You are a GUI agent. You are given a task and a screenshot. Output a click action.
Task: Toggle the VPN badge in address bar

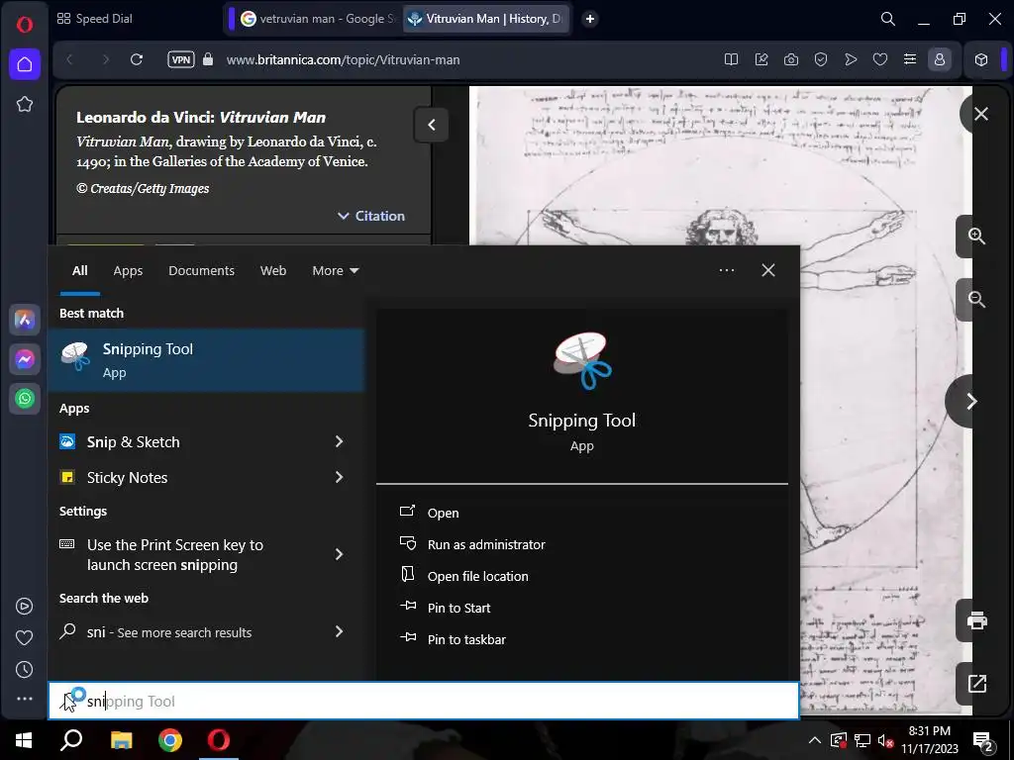click(x=181, y=59)
